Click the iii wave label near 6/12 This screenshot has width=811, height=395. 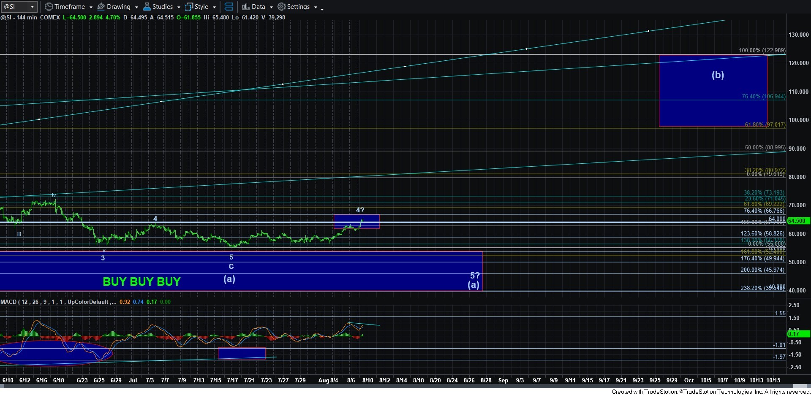coord(19,234)
